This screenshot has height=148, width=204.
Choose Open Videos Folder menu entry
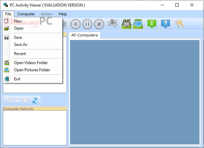(32, 63)
